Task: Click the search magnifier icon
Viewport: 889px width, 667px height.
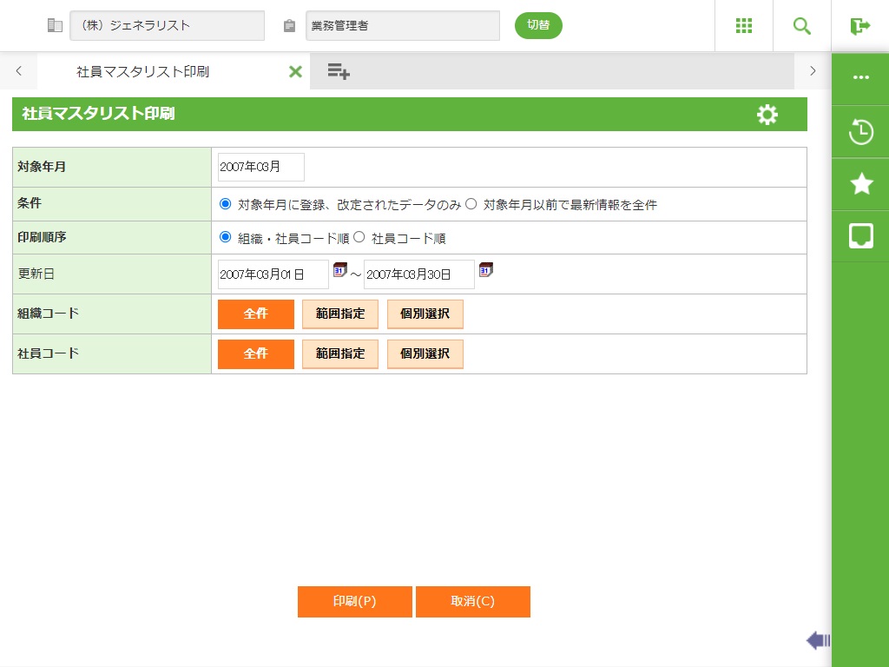Action: (801, 25)
